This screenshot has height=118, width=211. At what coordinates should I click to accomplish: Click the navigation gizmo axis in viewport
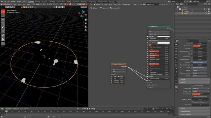[x=83, y=14]
